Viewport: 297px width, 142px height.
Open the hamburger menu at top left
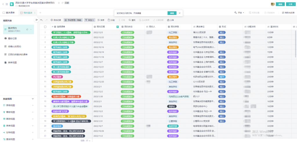[x=7, y=4]
